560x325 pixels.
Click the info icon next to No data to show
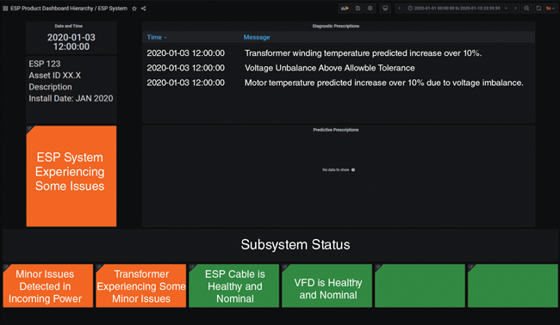pyautogui.click(x=353, y=169)
